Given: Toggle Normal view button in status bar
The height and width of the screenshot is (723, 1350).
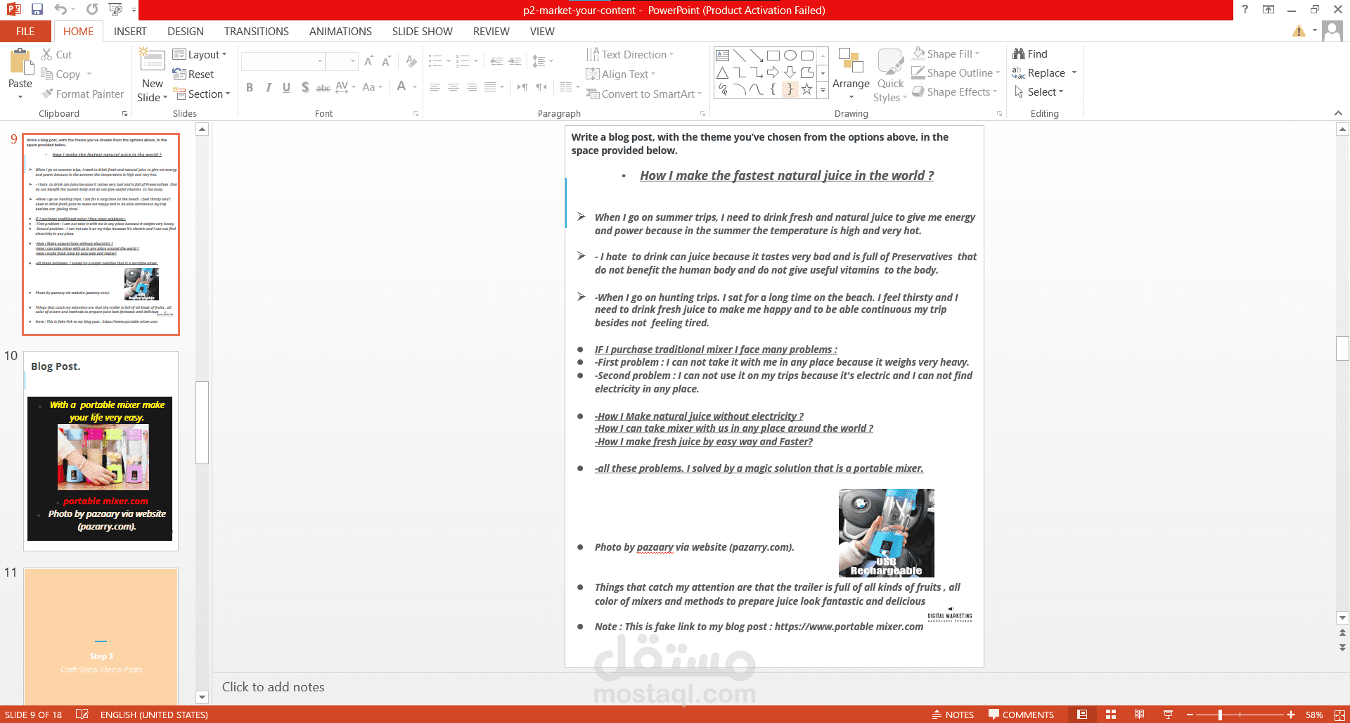Looking at the screenshot, I should coord(1082,715).
